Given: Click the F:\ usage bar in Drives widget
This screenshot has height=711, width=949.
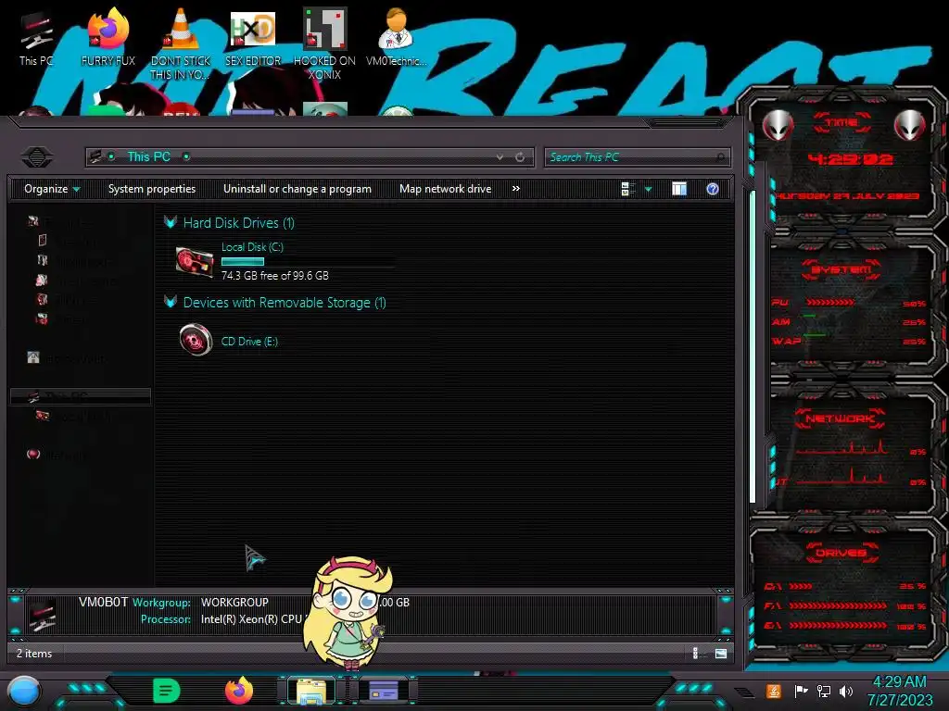Looking at the screenshot, I should point(838,605).
